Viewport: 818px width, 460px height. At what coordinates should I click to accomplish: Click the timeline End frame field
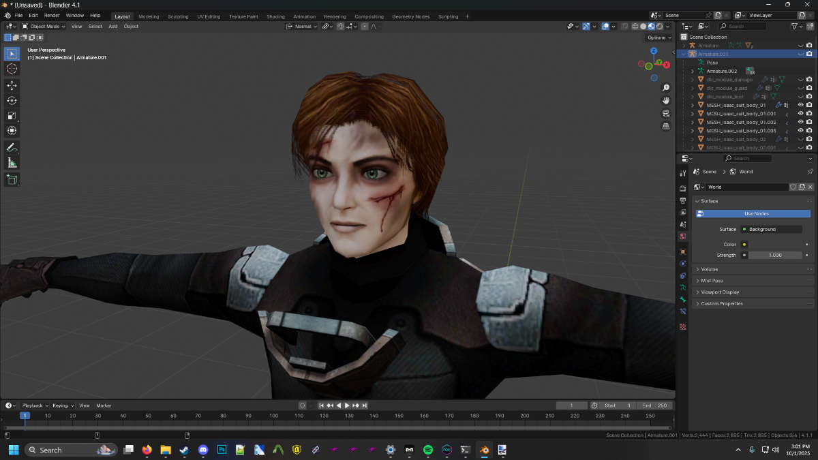654,405
